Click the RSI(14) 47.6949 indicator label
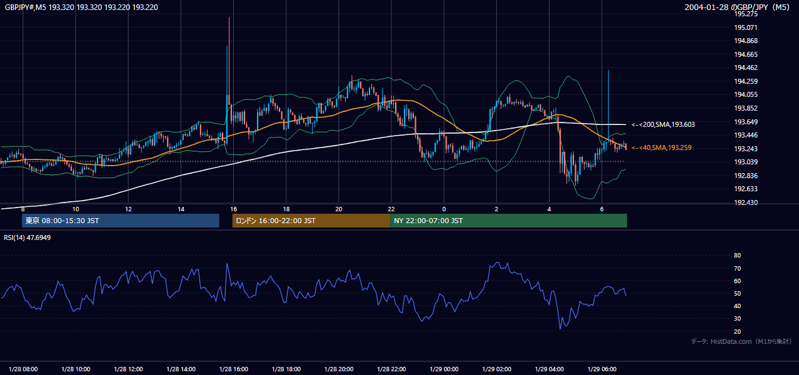 click(x=28, y=237)
